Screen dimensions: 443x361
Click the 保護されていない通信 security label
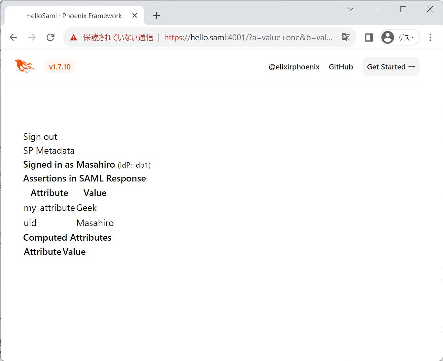(118, 37)
